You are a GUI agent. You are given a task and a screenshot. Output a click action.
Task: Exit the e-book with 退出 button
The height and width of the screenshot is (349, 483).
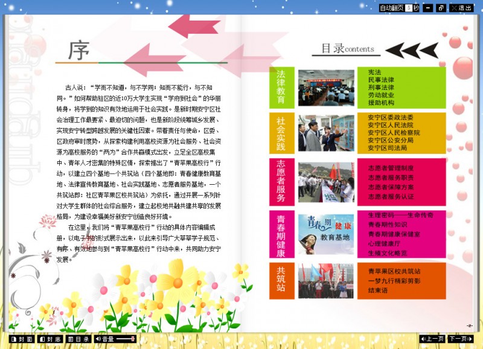(462, 8)
